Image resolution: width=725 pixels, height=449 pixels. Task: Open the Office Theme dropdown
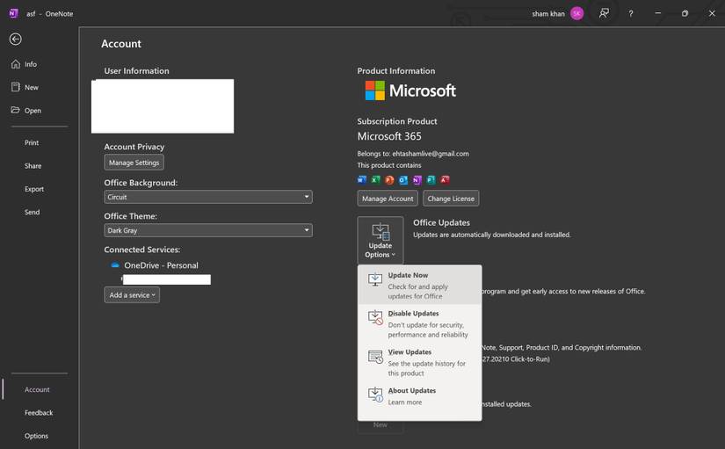click(x=207, y=230)
